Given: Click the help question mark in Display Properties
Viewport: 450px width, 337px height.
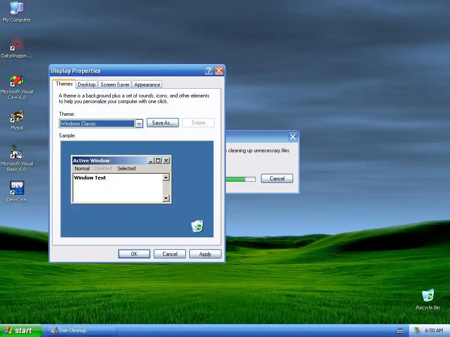Looking at the screenshot, I should (x=209, y=71).
